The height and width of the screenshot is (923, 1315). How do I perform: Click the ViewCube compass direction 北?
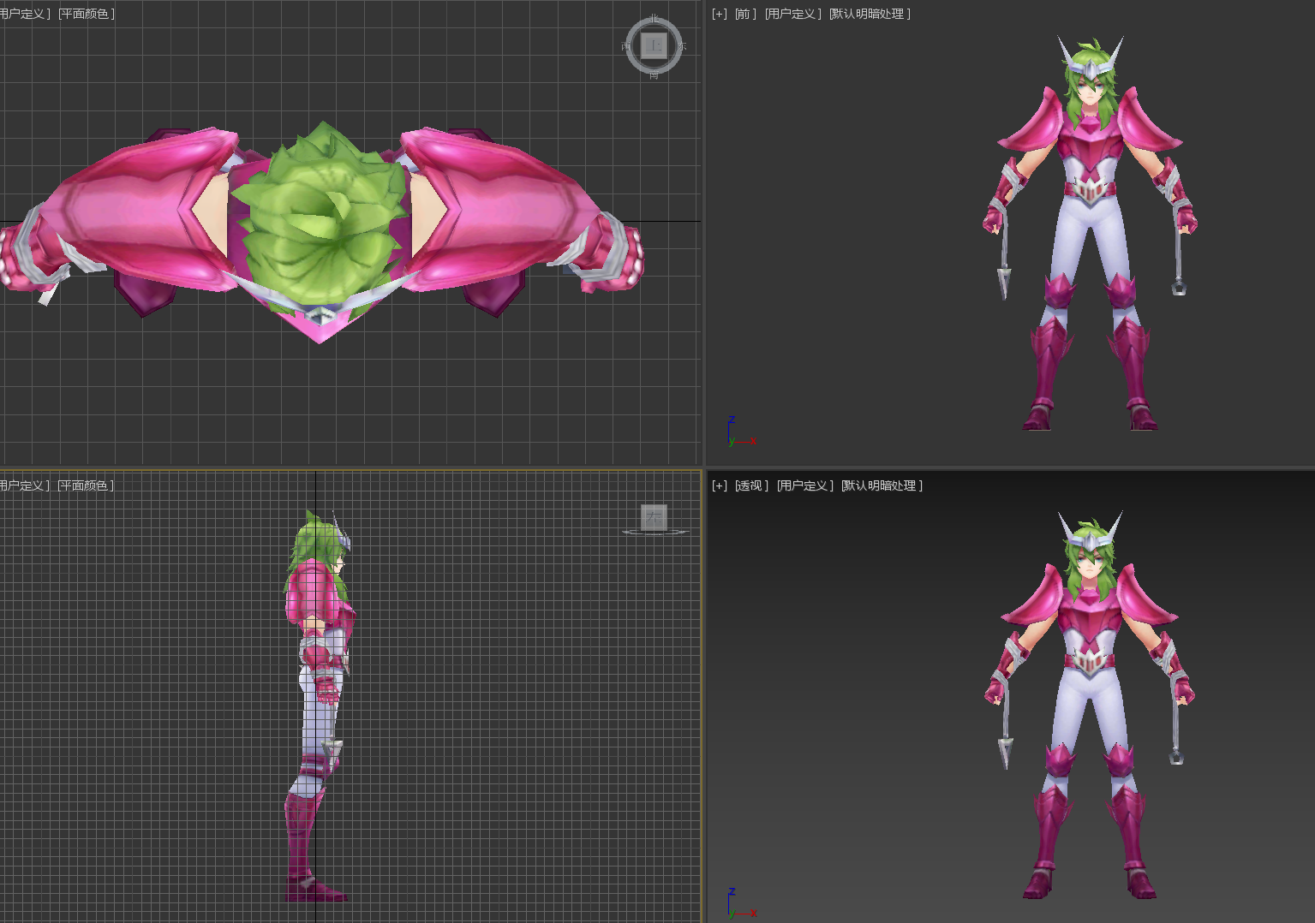pos(654,18)
